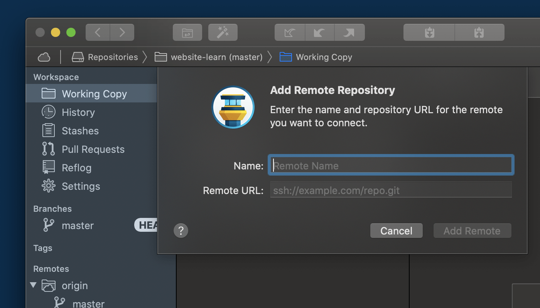Stash changes via the first clipboard toolbar icon
540x308 pixels.
[429, 32]
